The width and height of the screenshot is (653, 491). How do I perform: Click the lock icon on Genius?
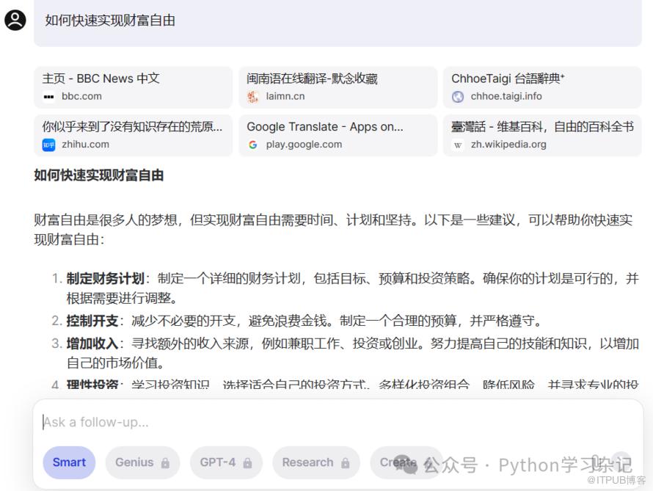(165, 462)
